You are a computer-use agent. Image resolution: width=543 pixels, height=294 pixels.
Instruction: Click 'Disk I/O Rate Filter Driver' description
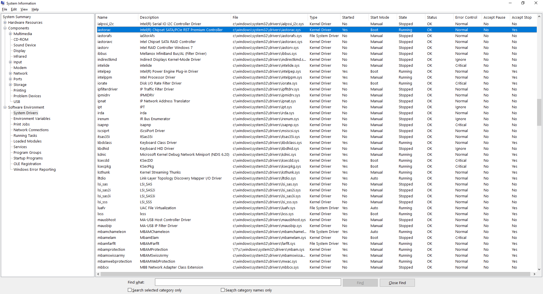[161, 83]
